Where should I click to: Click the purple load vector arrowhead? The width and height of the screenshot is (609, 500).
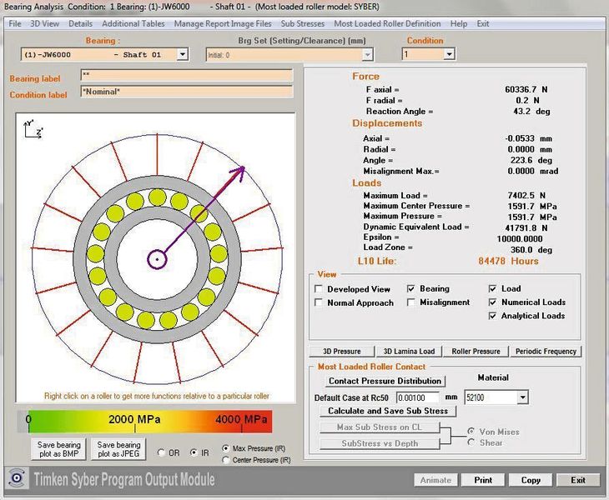pos(239,170)
